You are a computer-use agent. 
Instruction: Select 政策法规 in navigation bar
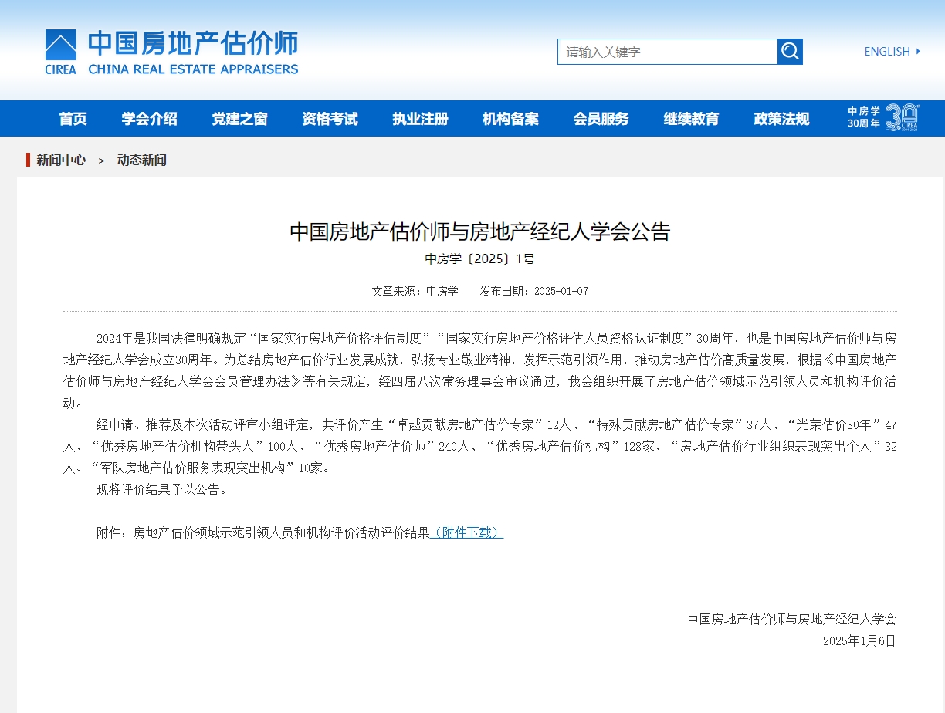pos(781,119)
